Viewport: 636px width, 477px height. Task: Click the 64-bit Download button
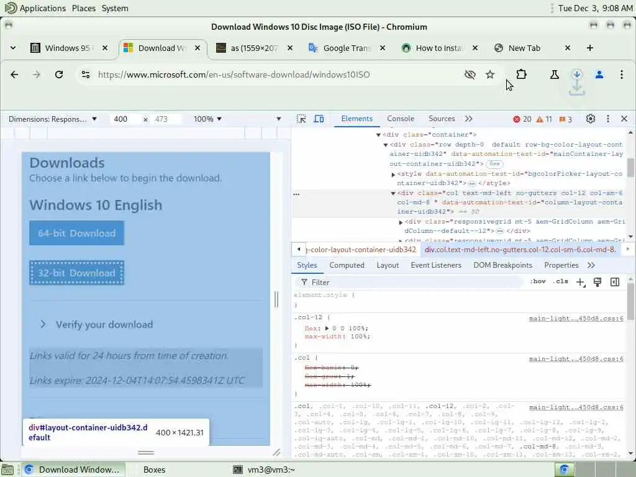76,234
